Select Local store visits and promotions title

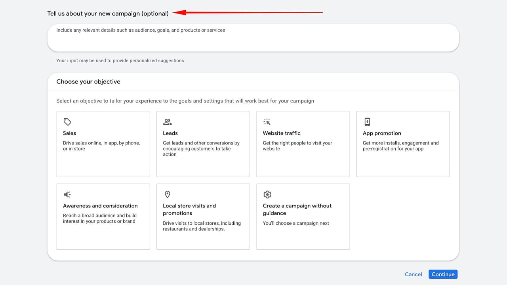[189, 209]
